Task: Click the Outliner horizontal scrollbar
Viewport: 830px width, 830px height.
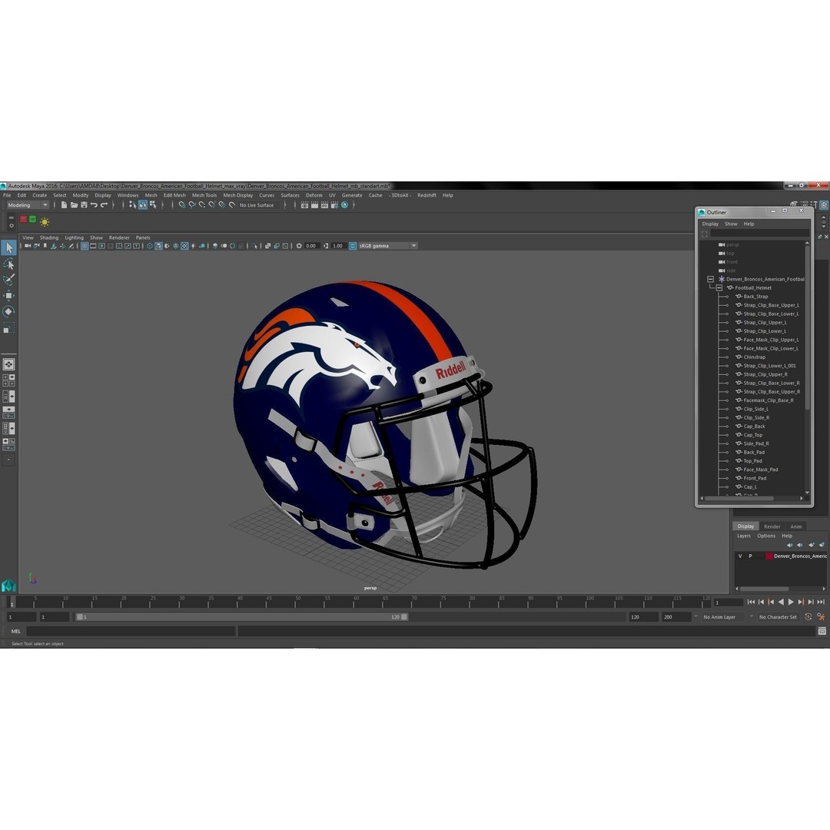Action: (739, 498)
